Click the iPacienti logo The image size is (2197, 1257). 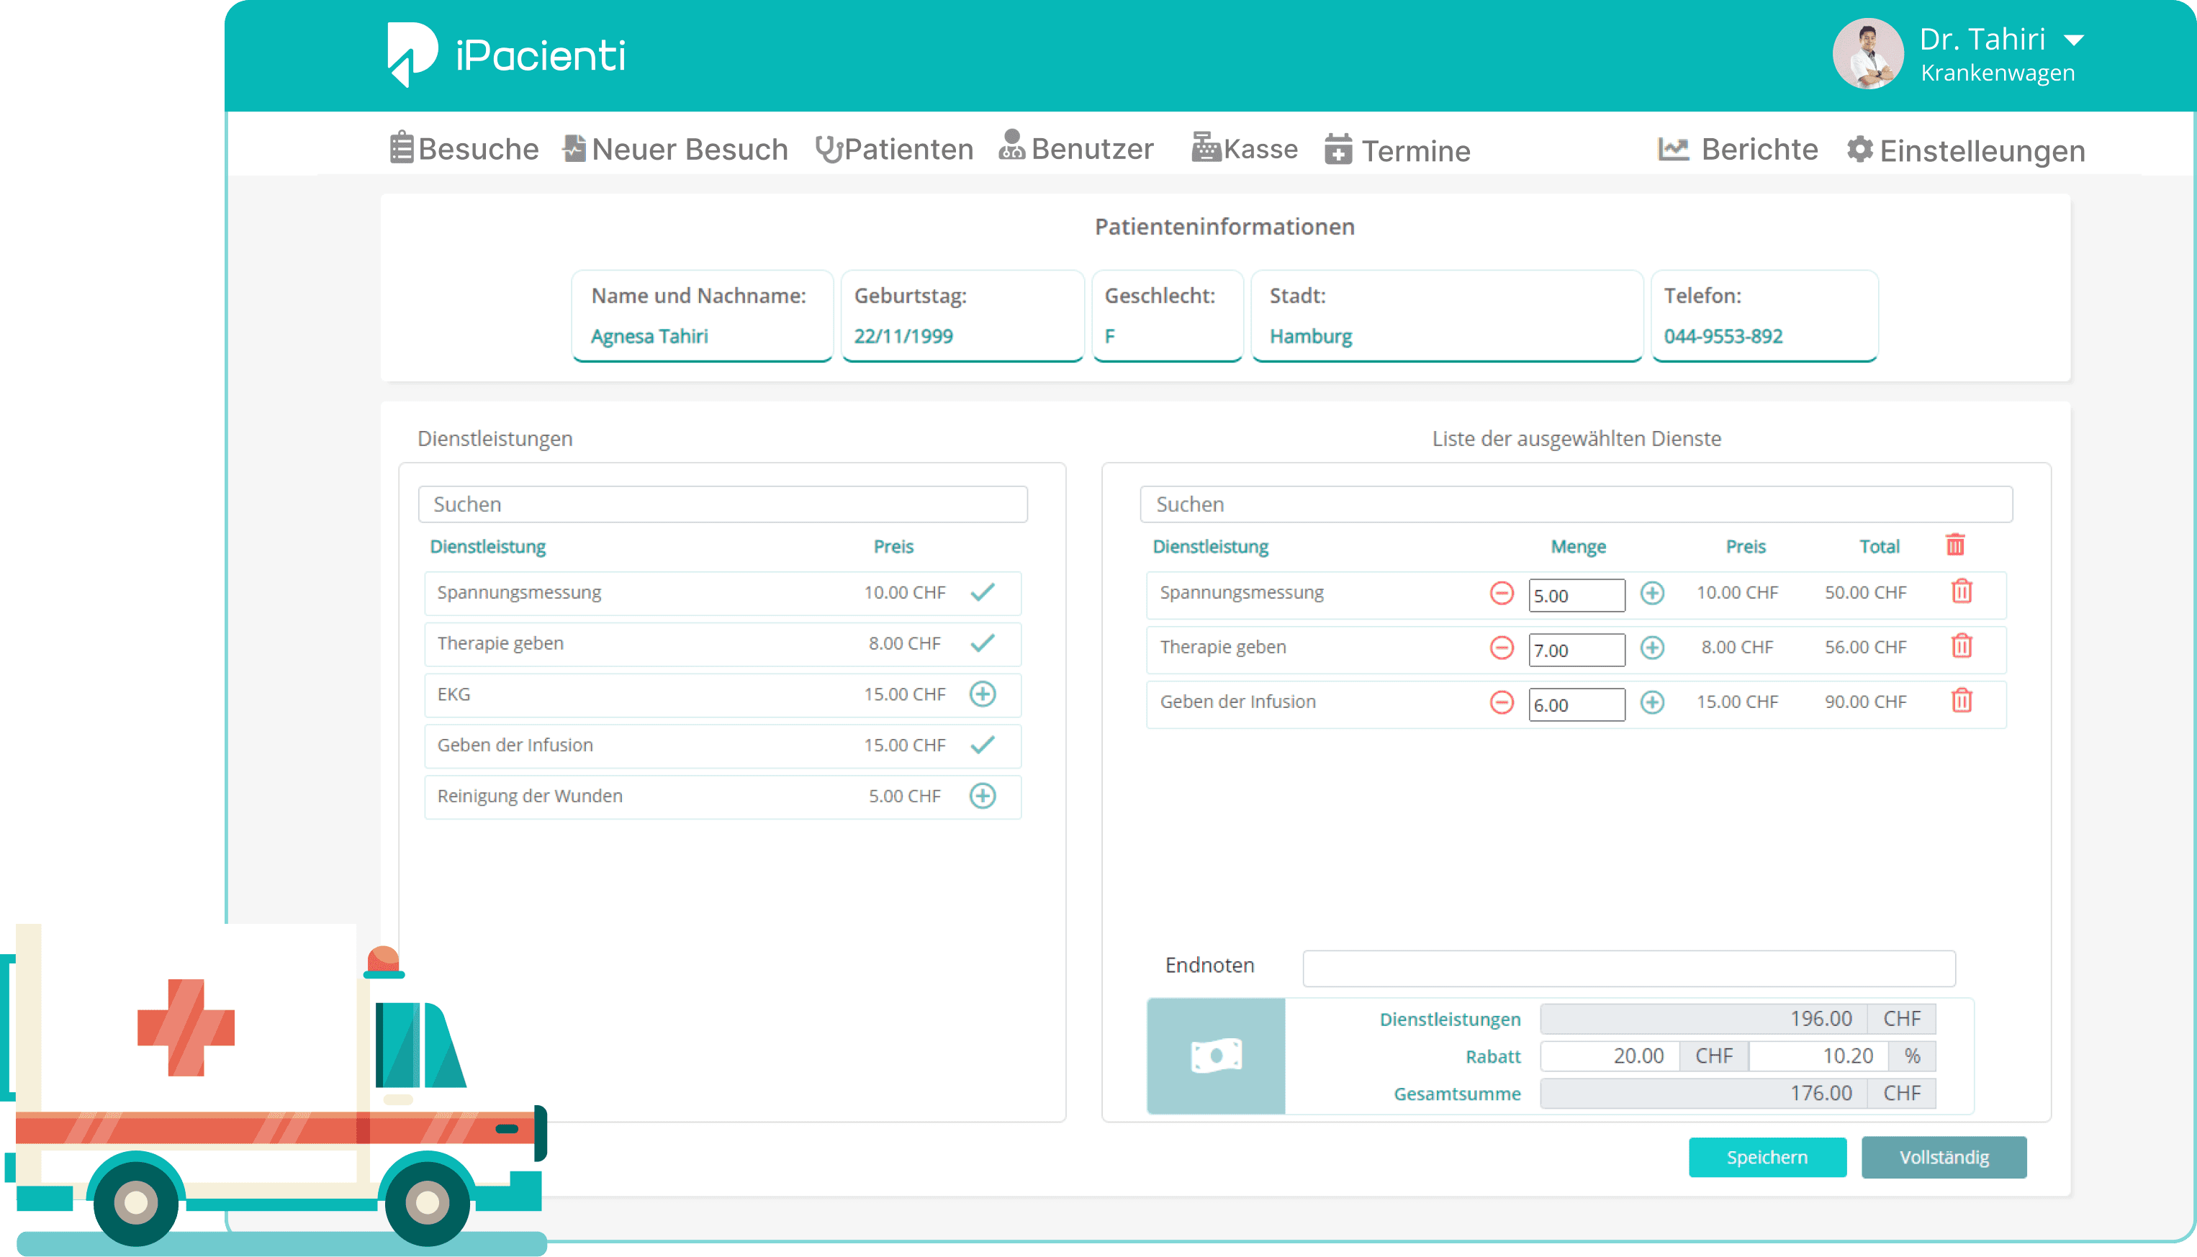tap(506, 55)
